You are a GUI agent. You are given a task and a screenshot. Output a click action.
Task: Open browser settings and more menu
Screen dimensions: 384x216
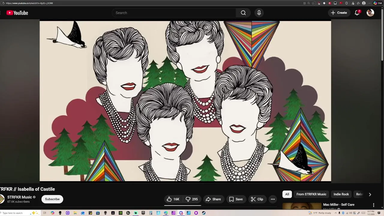click(x=369, y=3)
